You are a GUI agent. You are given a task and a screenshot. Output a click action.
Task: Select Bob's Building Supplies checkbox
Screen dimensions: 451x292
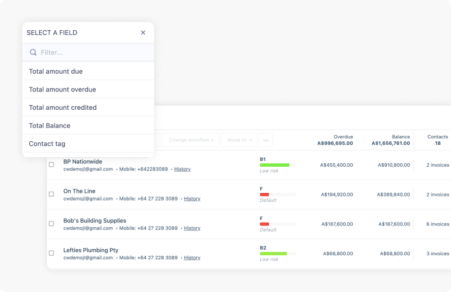tap(51, 224)
